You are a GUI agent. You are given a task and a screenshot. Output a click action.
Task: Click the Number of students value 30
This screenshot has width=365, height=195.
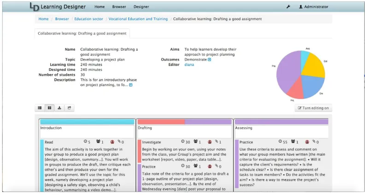click(82, 75)
